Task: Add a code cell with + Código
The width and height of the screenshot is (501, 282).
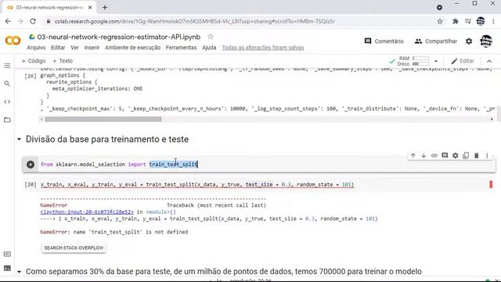Action: click(x=34, y=61)
